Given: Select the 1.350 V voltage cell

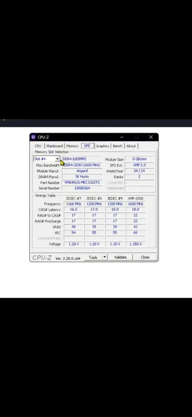Looking at the screenshot, I should click(135, 244).
